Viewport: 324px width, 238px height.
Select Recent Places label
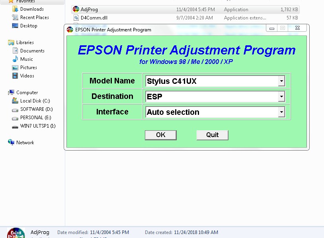(x=35, y=17)
